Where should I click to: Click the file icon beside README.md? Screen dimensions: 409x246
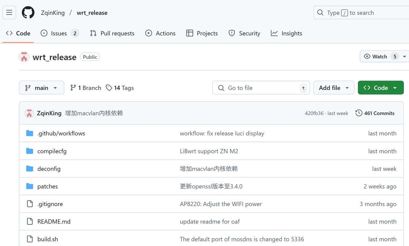tap(29, 221)
